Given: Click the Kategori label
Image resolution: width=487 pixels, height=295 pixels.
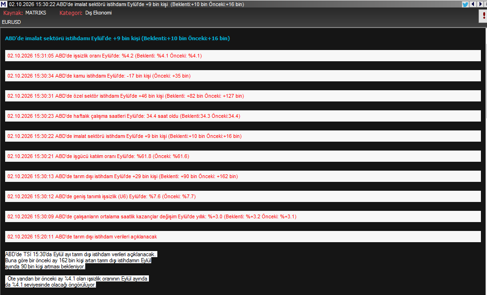Looking at the screenshot, I should (71, 13).
